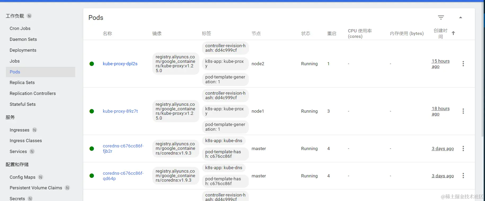Open Config Maps in sidebar
The width and height of the screenshot is (485, 201).
23,177
